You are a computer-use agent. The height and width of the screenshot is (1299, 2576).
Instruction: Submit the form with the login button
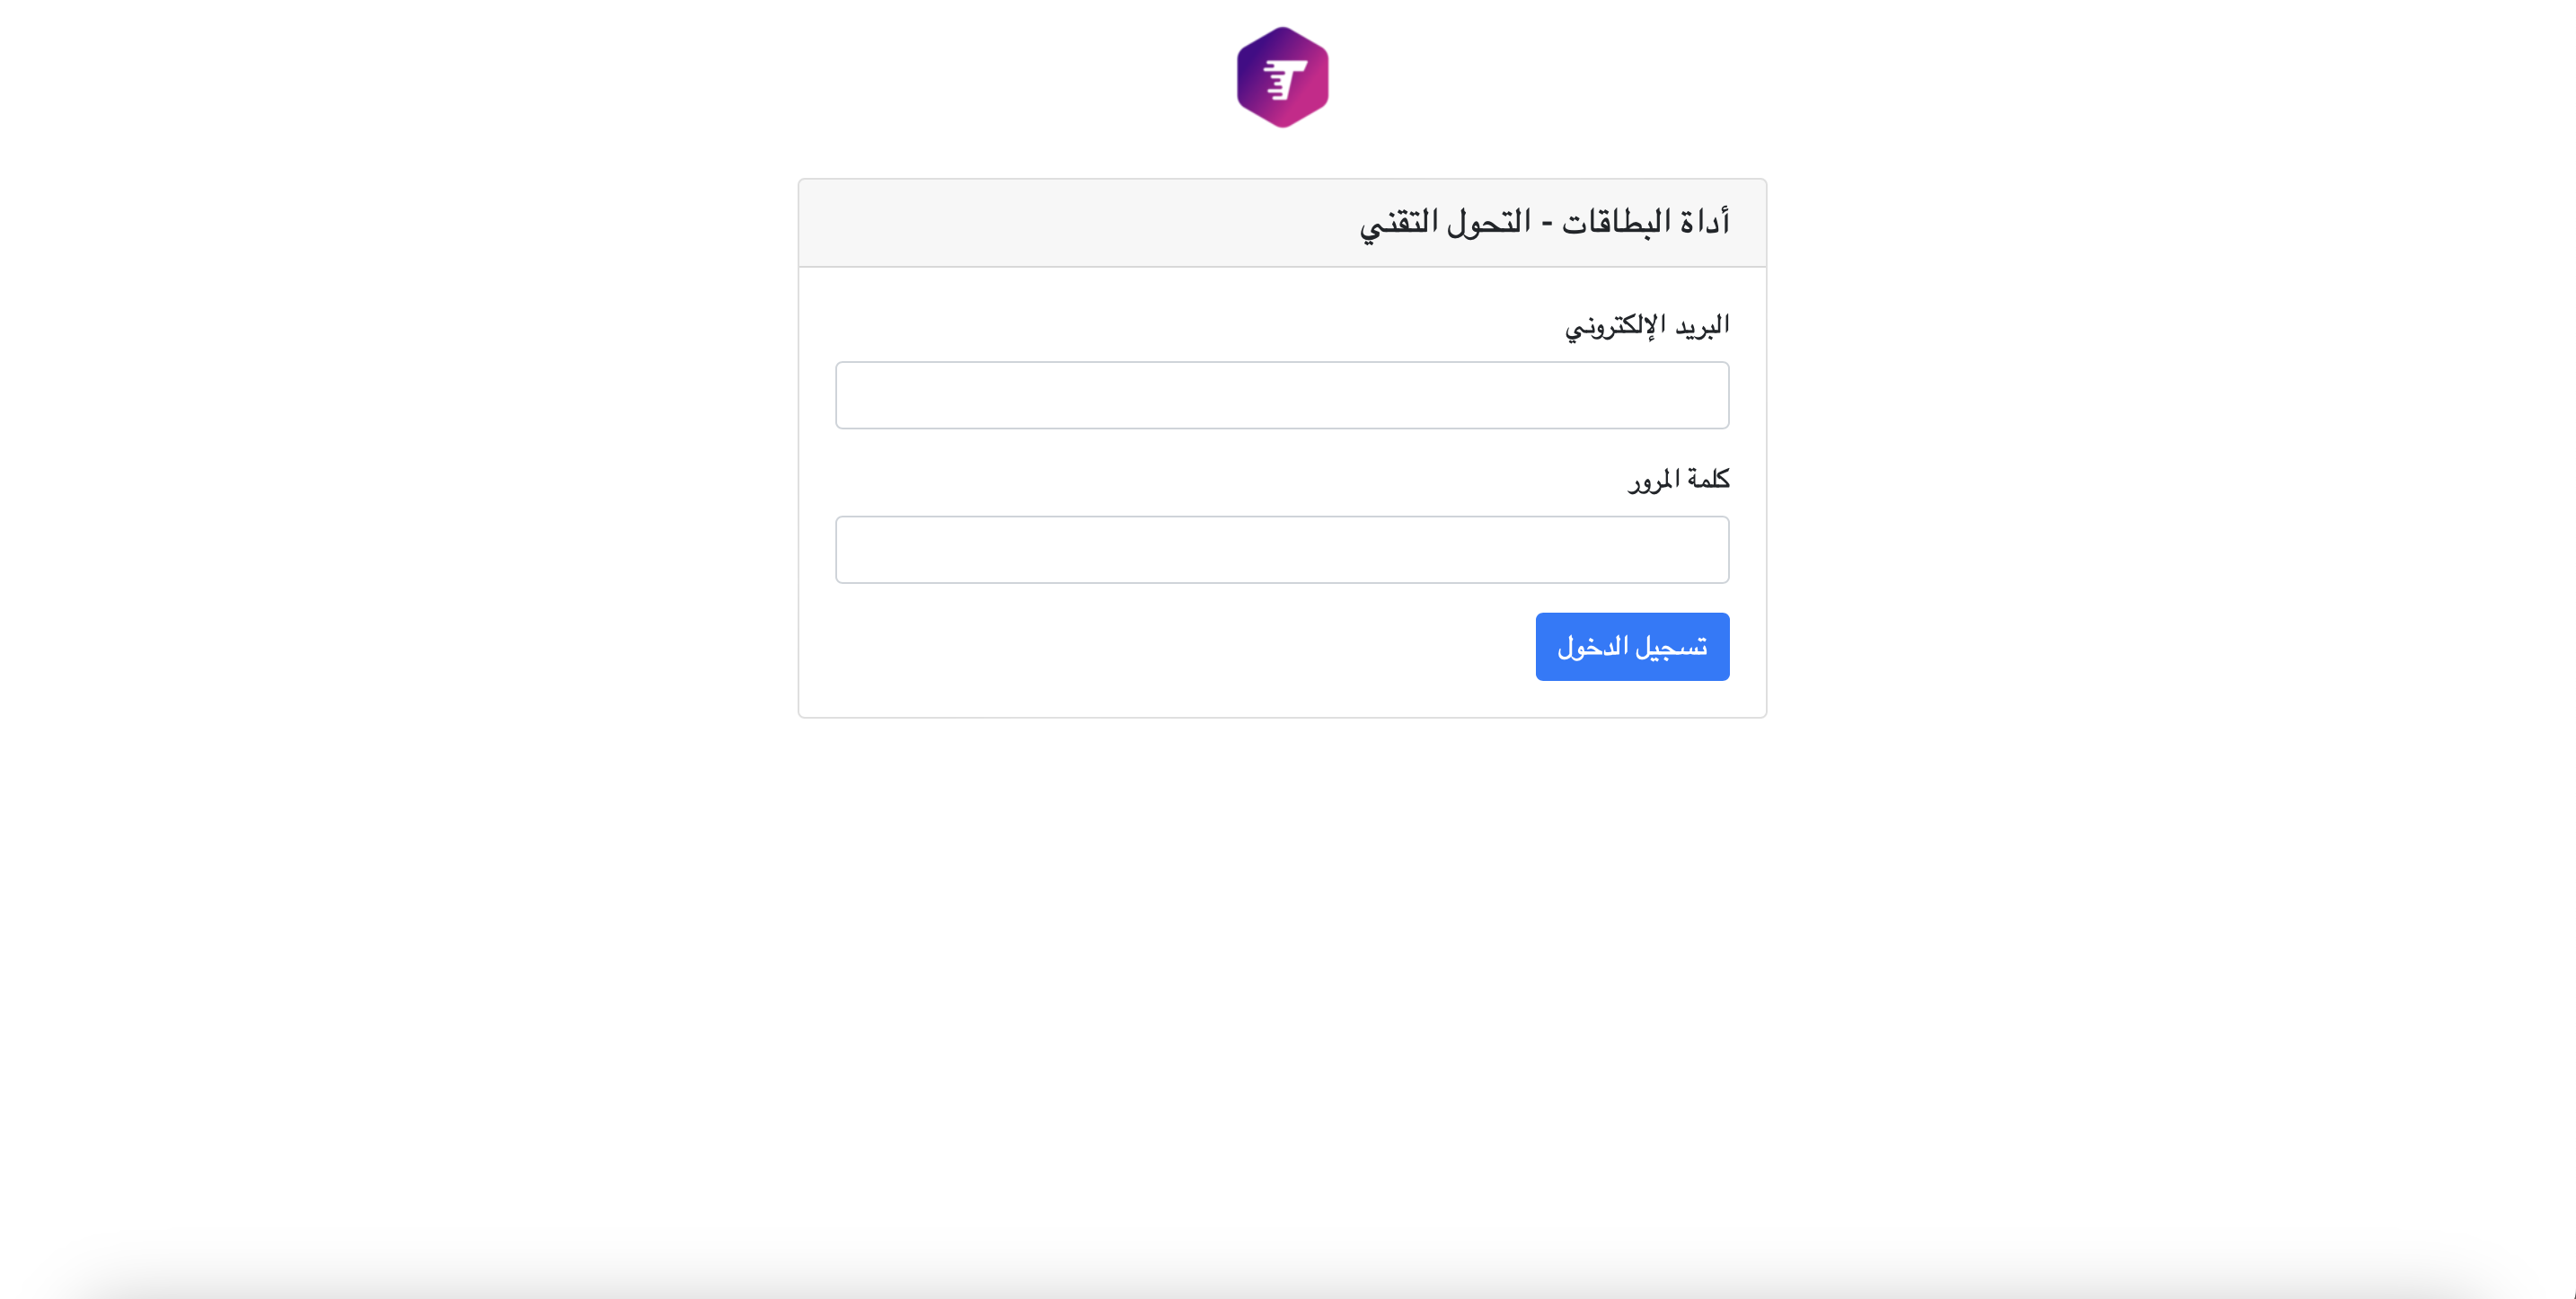(1632, 647)
